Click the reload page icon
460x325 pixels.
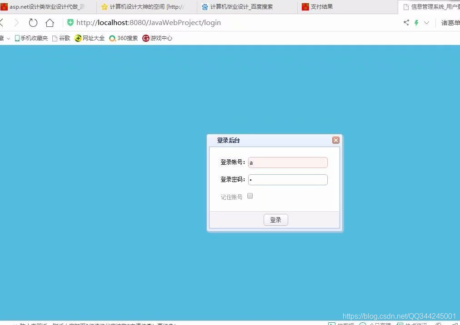32,22
